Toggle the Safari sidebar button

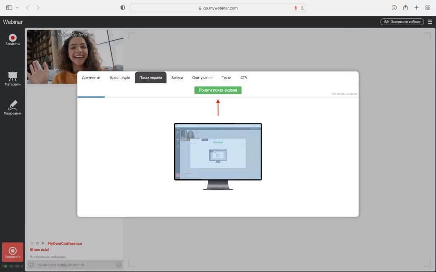click(x=9, y=8)
